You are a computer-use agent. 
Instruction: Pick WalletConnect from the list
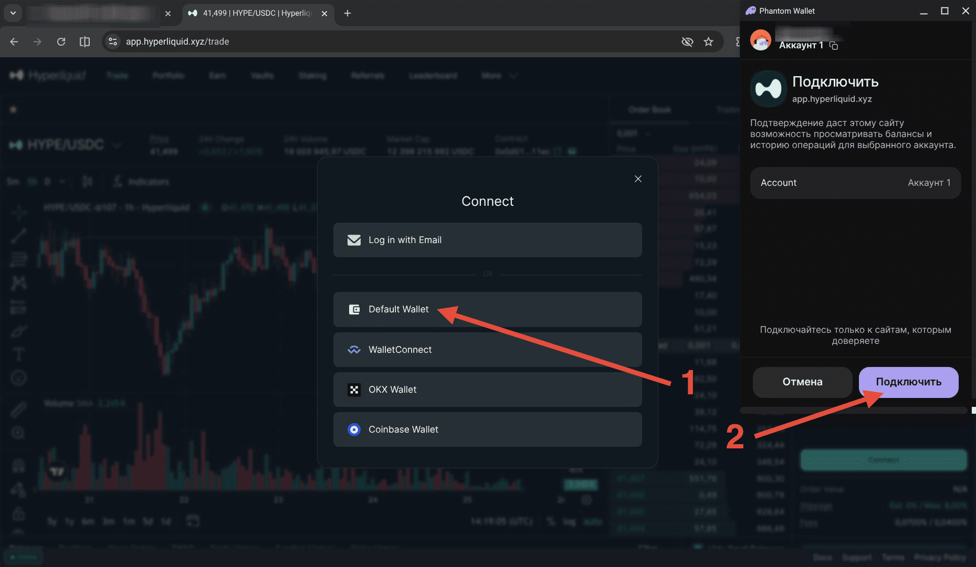point(487,350)
